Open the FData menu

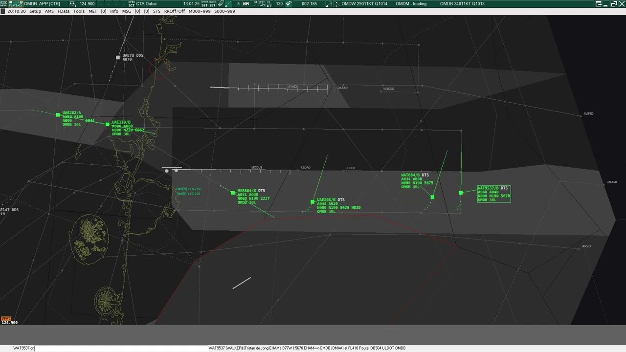[64, 11]
